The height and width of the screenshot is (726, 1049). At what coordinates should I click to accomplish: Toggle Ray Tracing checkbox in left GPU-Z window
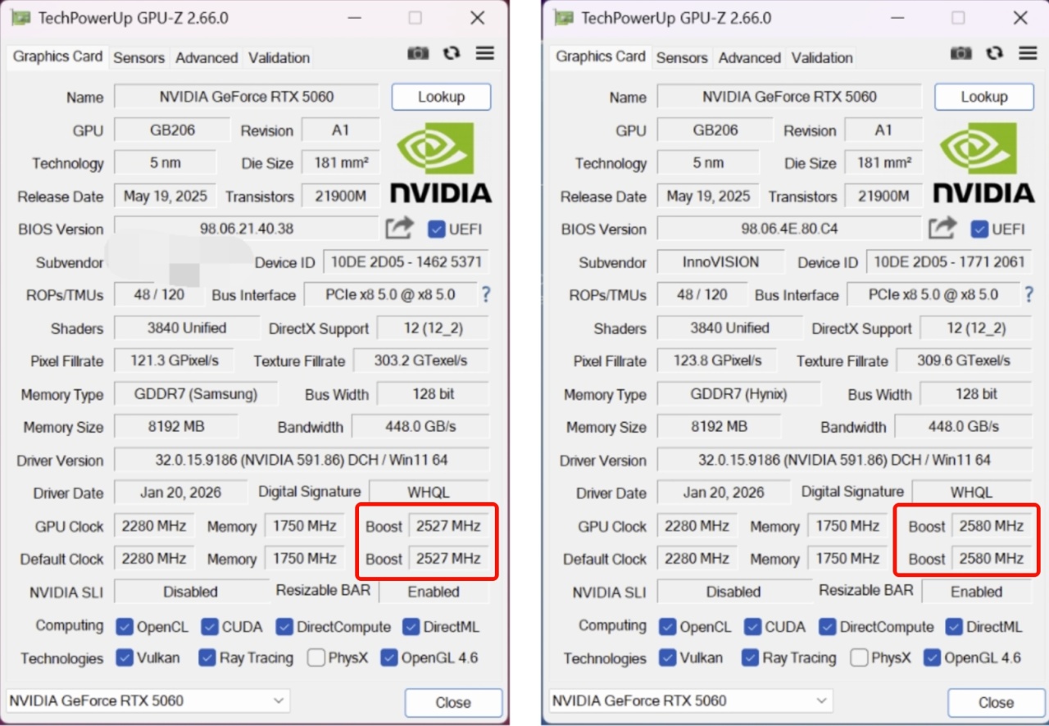pyautogui.click(x=207, y=657)
